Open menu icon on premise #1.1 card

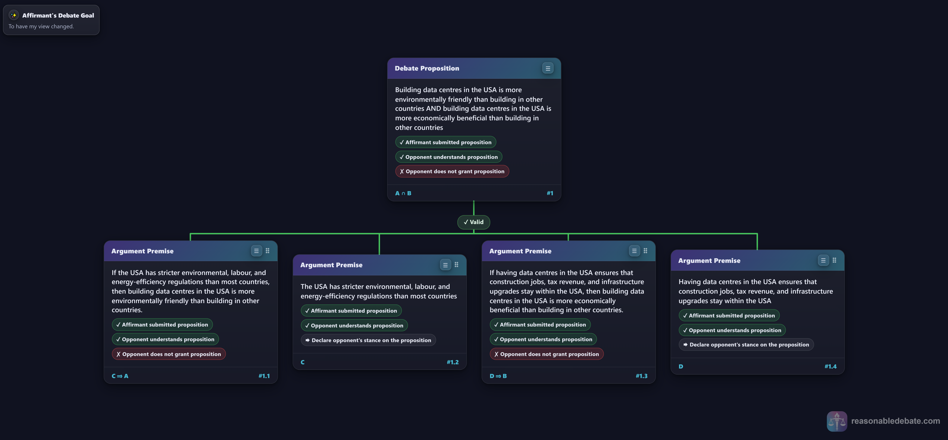[x=256, y=251]
